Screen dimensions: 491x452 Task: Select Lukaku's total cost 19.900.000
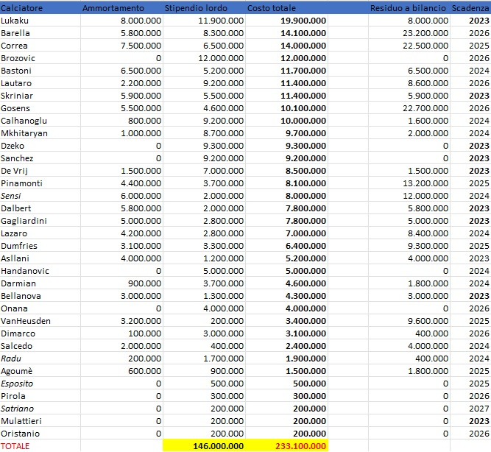[x=303, y=21]
